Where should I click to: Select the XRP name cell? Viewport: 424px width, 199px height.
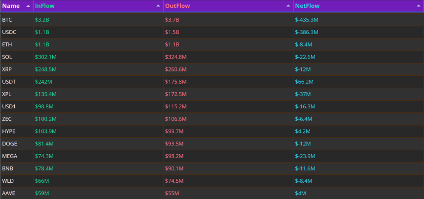(x=17, y=69)
